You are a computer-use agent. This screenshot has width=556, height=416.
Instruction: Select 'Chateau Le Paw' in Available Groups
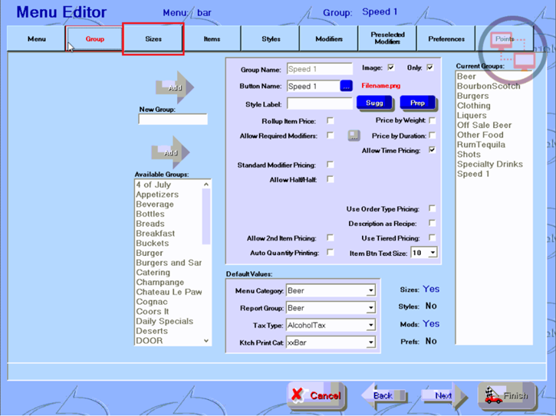[x=169, y=292]
